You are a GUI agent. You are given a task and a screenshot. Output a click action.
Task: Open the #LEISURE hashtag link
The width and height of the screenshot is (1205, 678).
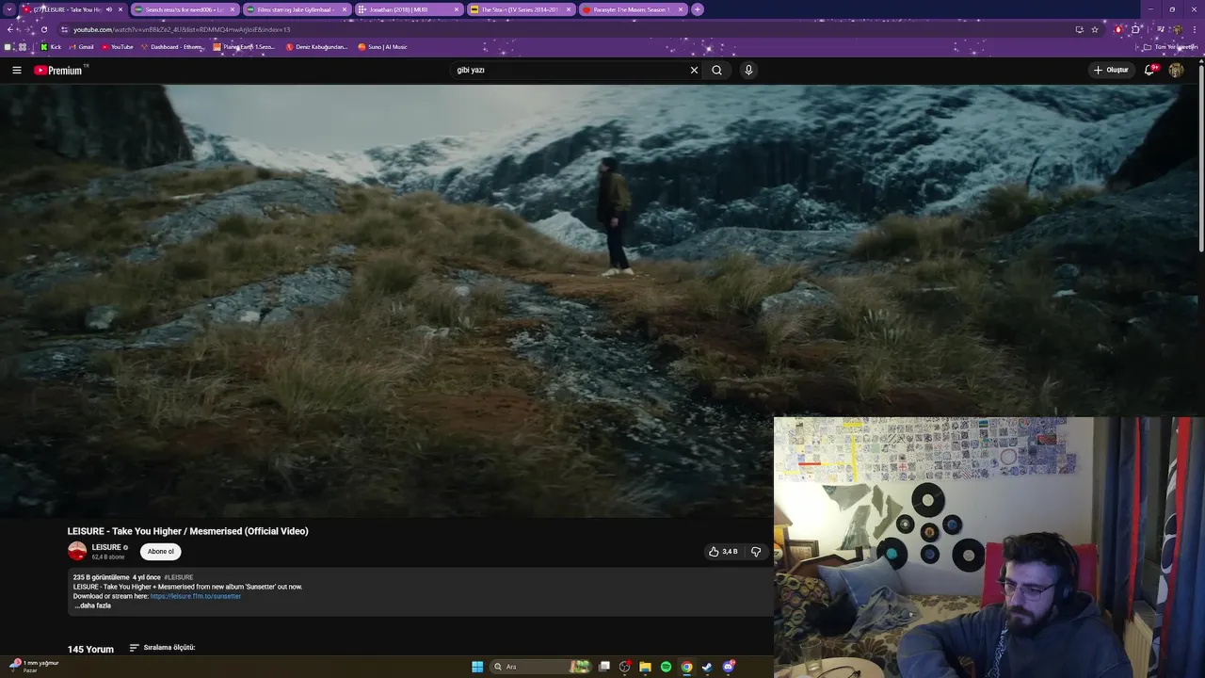coord(179,577)
